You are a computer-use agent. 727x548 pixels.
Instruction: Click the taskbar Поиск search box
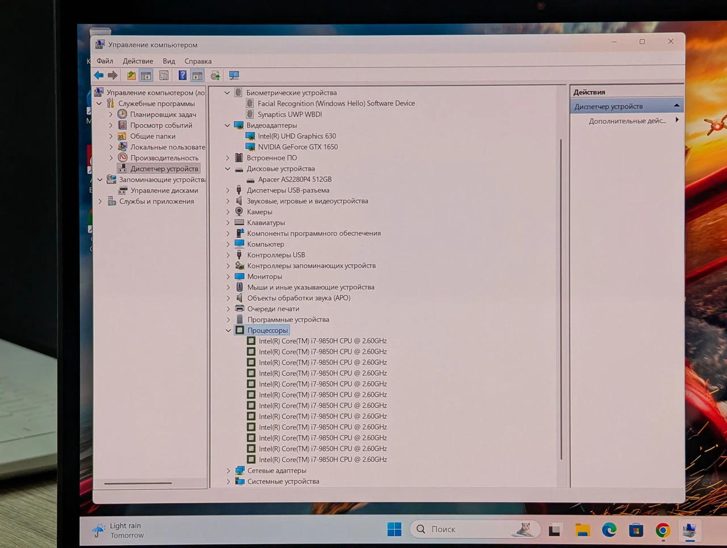(475, 529)
